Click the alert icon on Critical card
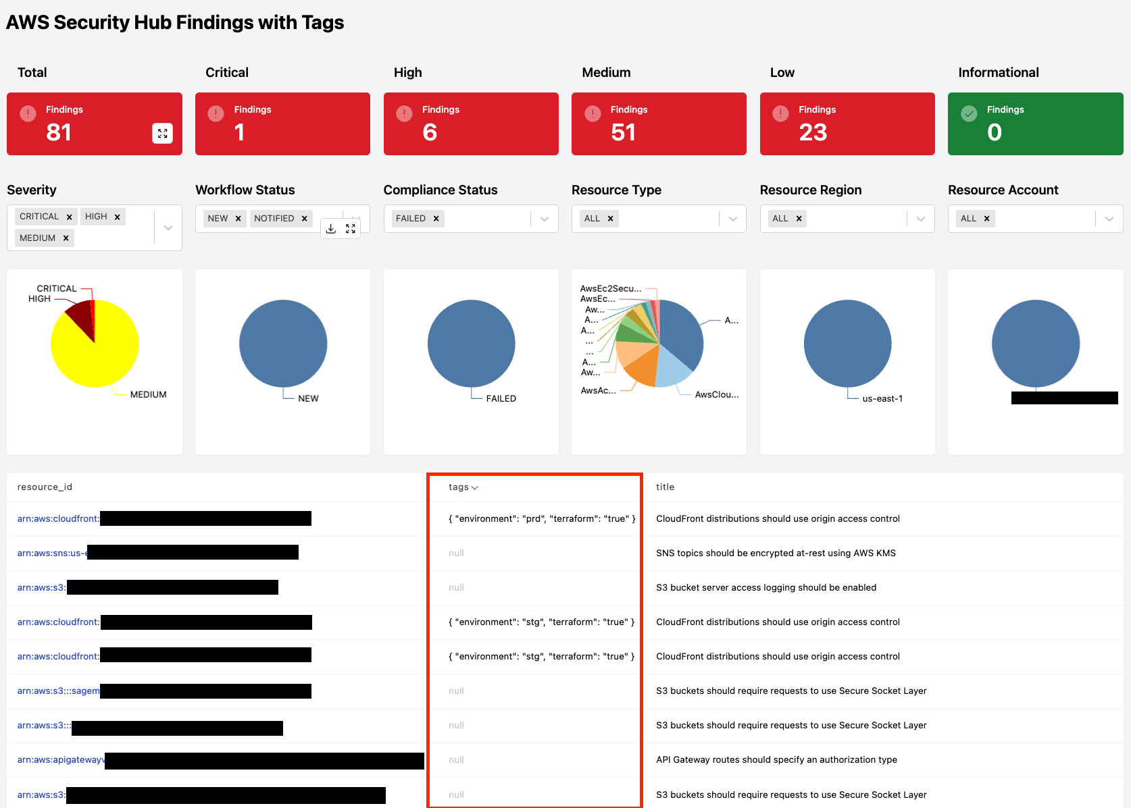1131x808 pixels. coord(216,113)
